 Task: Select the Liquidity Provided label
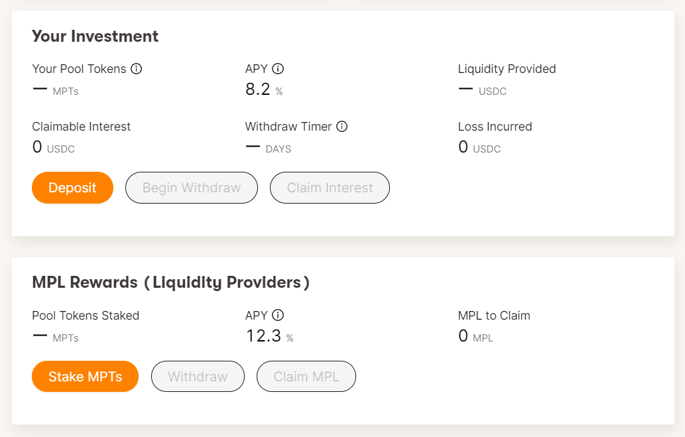[507, 69]
